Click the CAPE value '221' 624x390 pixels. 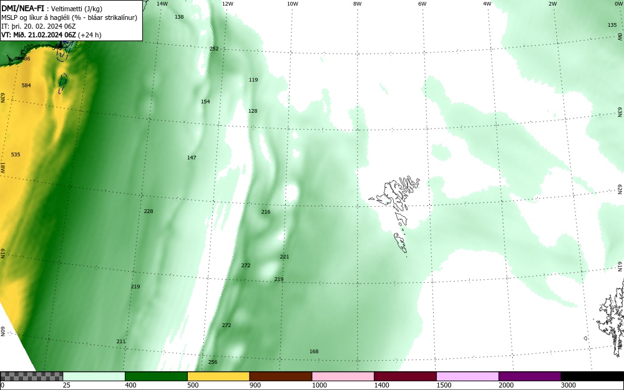tap(284, 257)
